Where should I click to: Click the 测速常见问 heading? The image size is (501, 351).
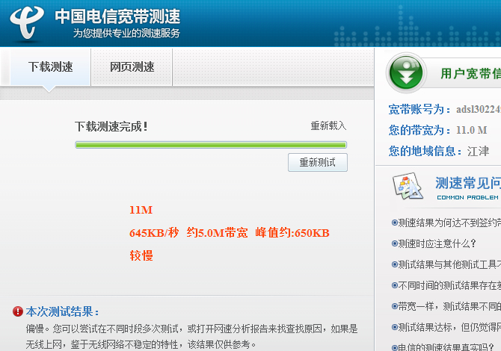coord(468,184)
